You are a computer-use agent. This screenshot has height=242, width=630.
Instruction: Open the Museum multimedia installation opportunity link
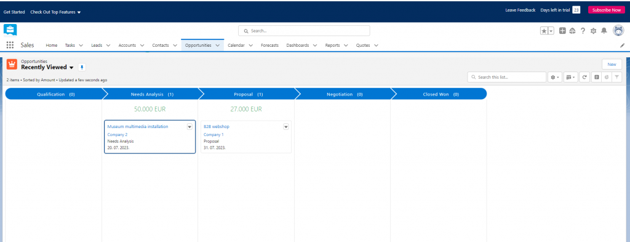(138, 127)
